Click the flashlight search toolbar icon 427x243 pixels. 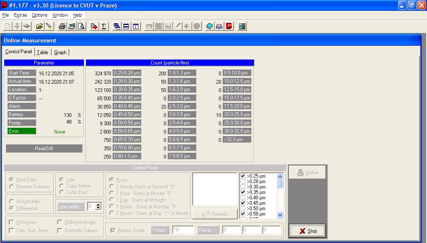point(49,26)
